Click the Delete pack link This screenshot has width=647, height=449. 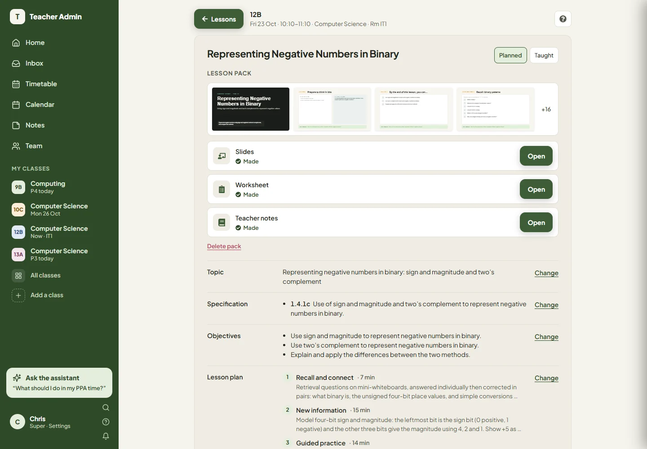pos(224,246)
